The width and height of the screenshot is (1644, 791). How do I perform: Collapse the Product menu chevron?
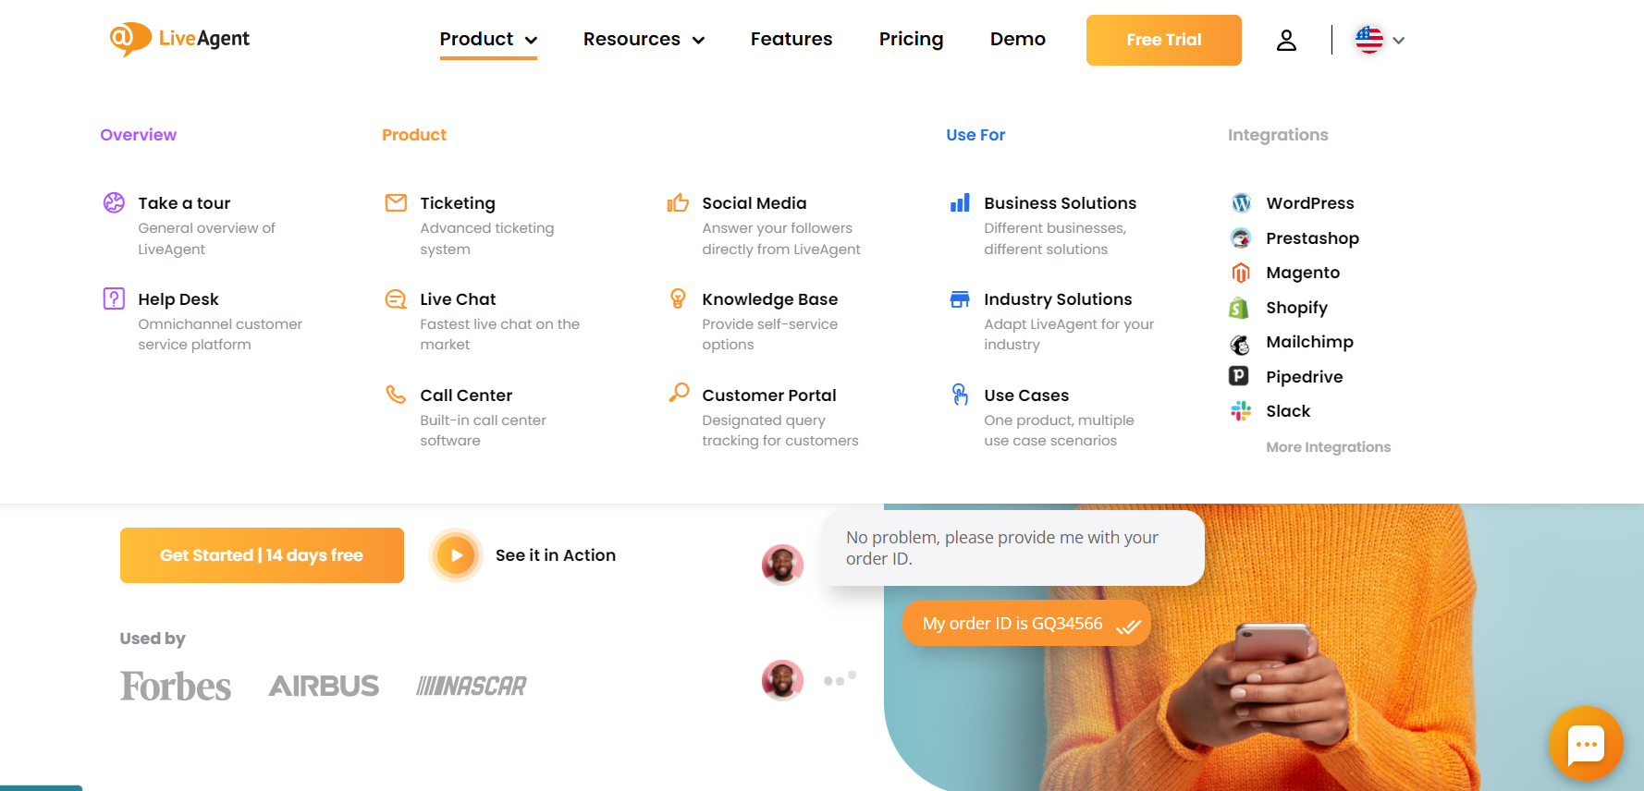point(531,40)
